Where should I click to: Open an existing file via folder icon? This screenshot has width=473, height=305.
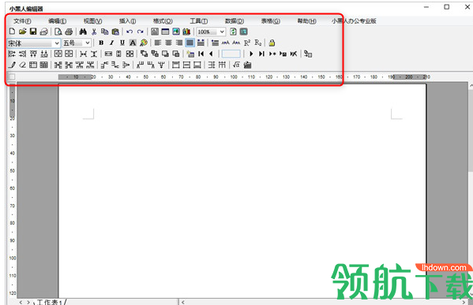23,32
